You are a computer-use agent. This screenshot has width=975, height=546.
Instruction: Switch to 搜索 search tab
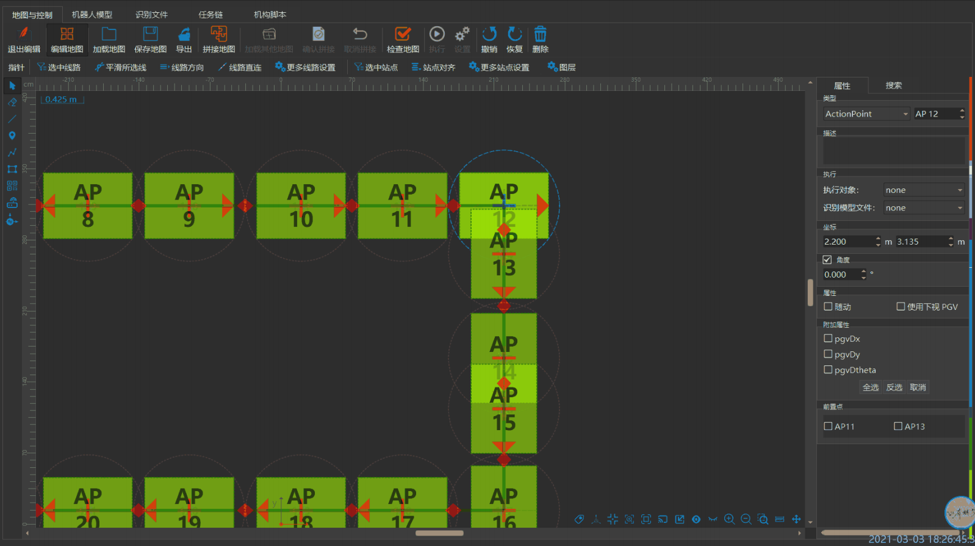[894, 85]
